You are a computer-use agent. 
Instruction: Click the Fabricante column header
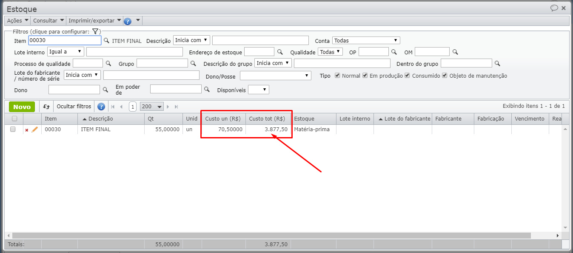click(x=453, y=119)
